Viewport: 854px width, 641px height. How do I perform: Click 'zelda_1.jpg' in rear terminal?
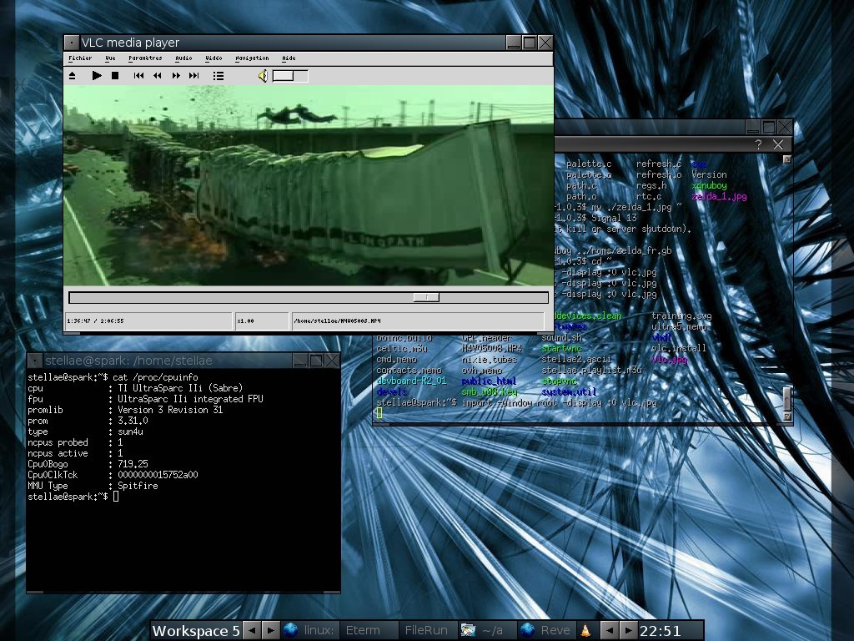pos(719,196)
